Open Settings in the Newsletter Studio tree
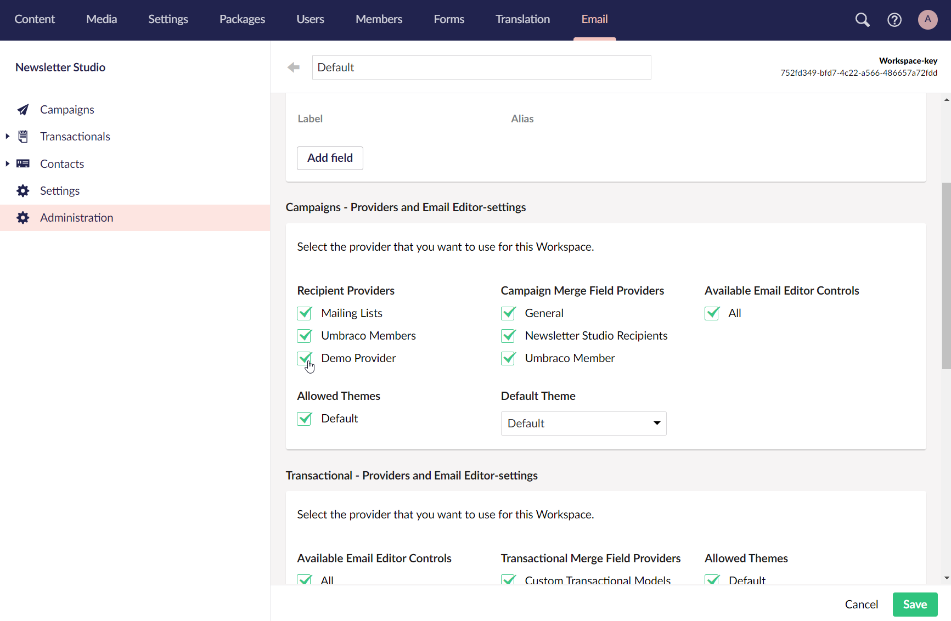The height and width of the screenshot is (621, 951). [60, 191]
